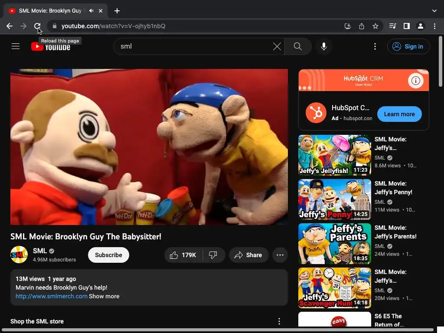Open the browser profile icon
Viewport: 444px width, 333px height.
[x=421, y=26]
